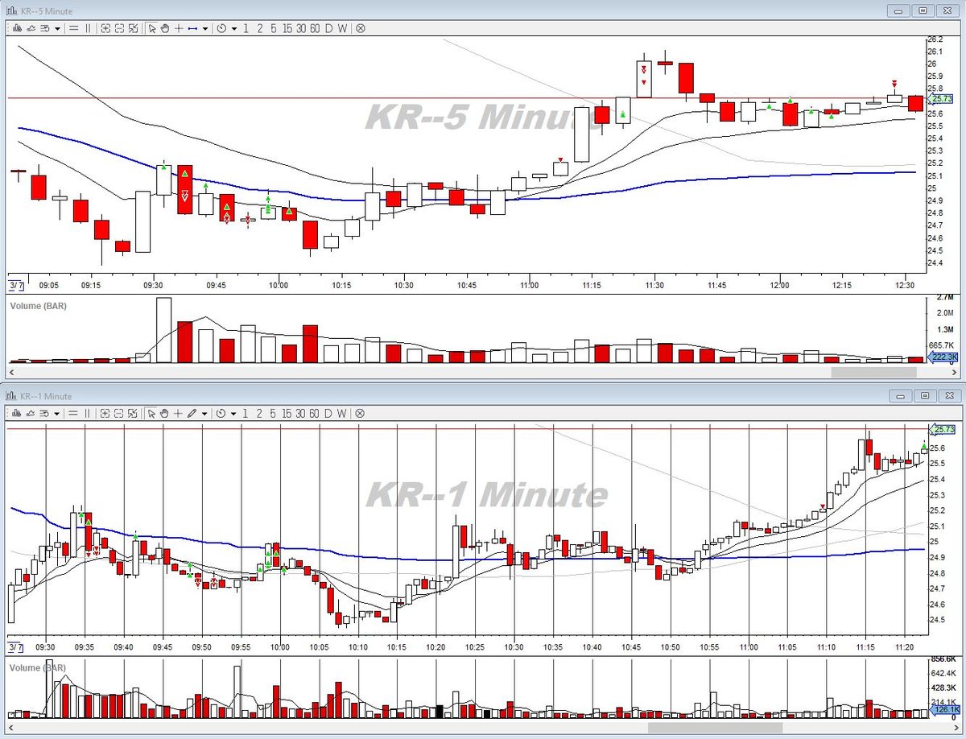Toggle vertical lines icon in 1 Minute toolbar
Screen dimensions: 966x739
(88, 412)
